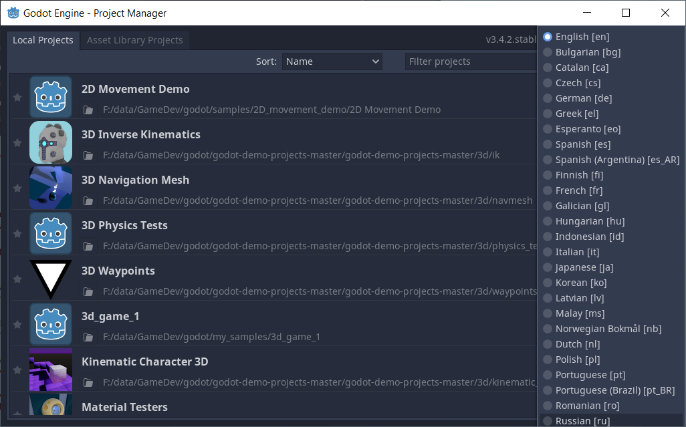Favorite the 3D Navigation Mesh project star
Screen dimensions: 686x427
tap(17, 188)
